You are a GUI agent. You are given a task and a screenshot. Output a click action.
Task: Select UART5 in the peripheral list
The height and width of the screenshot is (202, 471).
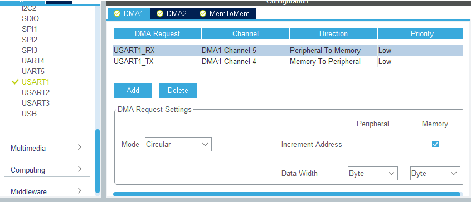pyautogui.click(x=33, y=71)
